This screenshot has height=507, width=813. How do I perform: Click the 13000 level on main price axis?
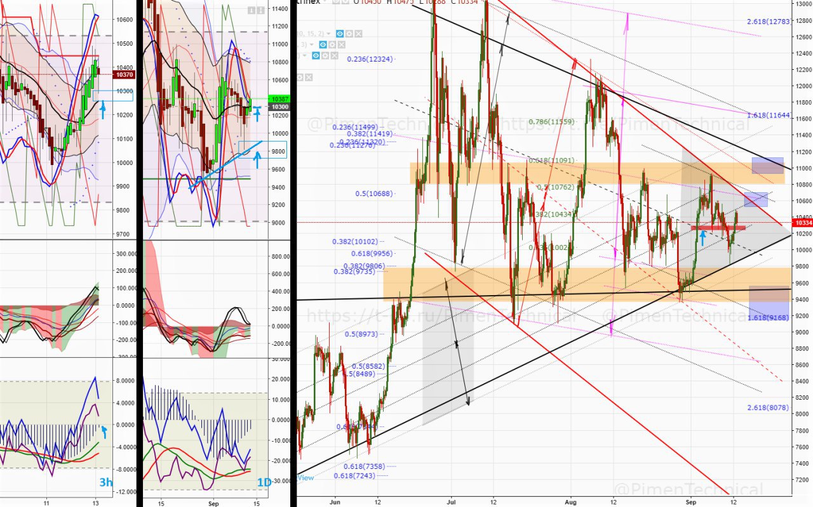803,4
